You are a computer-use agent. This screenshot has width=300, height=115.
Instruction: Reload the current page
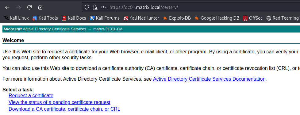pyautogui.click(x=29, y=7)
